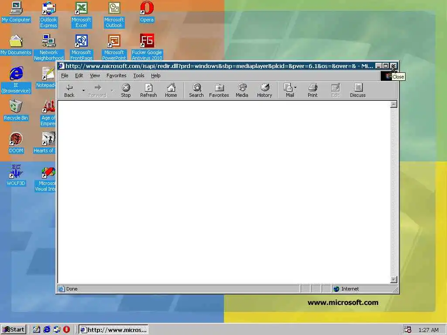Viewport: 447px width, 335px height.
Task: Show browsing History pane
Action: coord(265,91)
